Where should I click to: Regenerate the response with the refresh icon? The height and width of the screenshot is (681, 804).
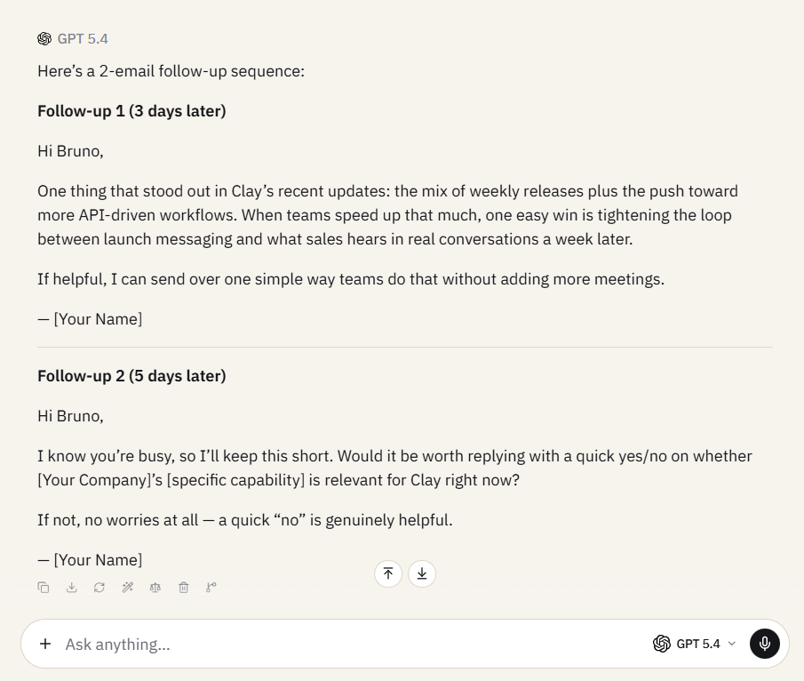coord(100,587)
